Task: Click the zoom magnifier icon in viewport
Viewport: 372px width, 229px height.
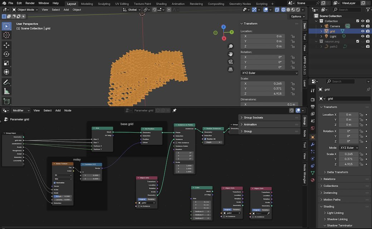Action: [x=231, y=47]
